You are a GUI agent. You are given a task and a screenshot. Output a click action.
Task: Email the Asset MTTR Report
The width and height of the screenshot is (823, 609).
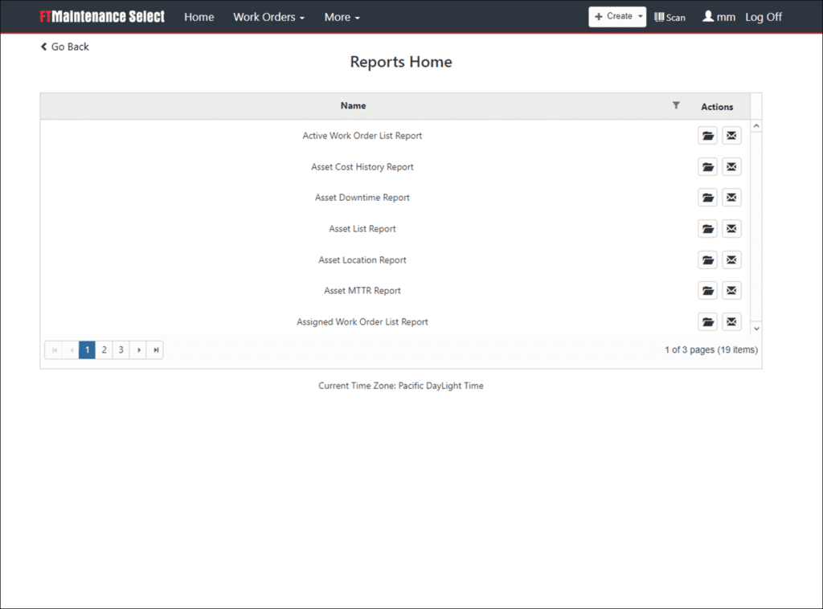[731, 291]
